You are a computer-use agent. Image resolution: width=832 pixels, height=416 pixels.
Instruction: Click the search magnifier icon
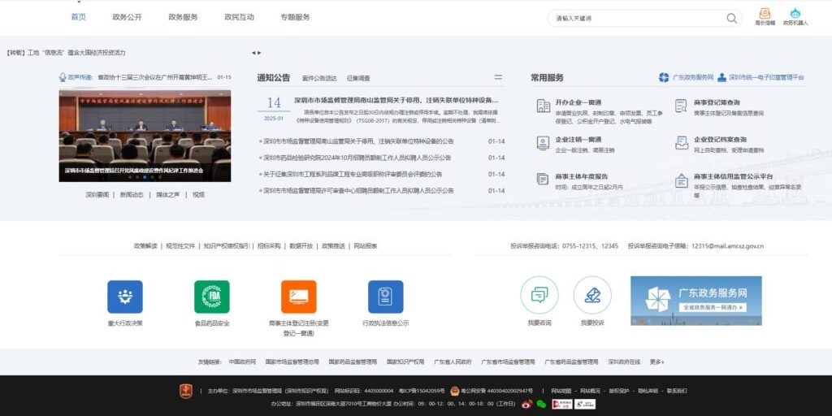[731, 18]
